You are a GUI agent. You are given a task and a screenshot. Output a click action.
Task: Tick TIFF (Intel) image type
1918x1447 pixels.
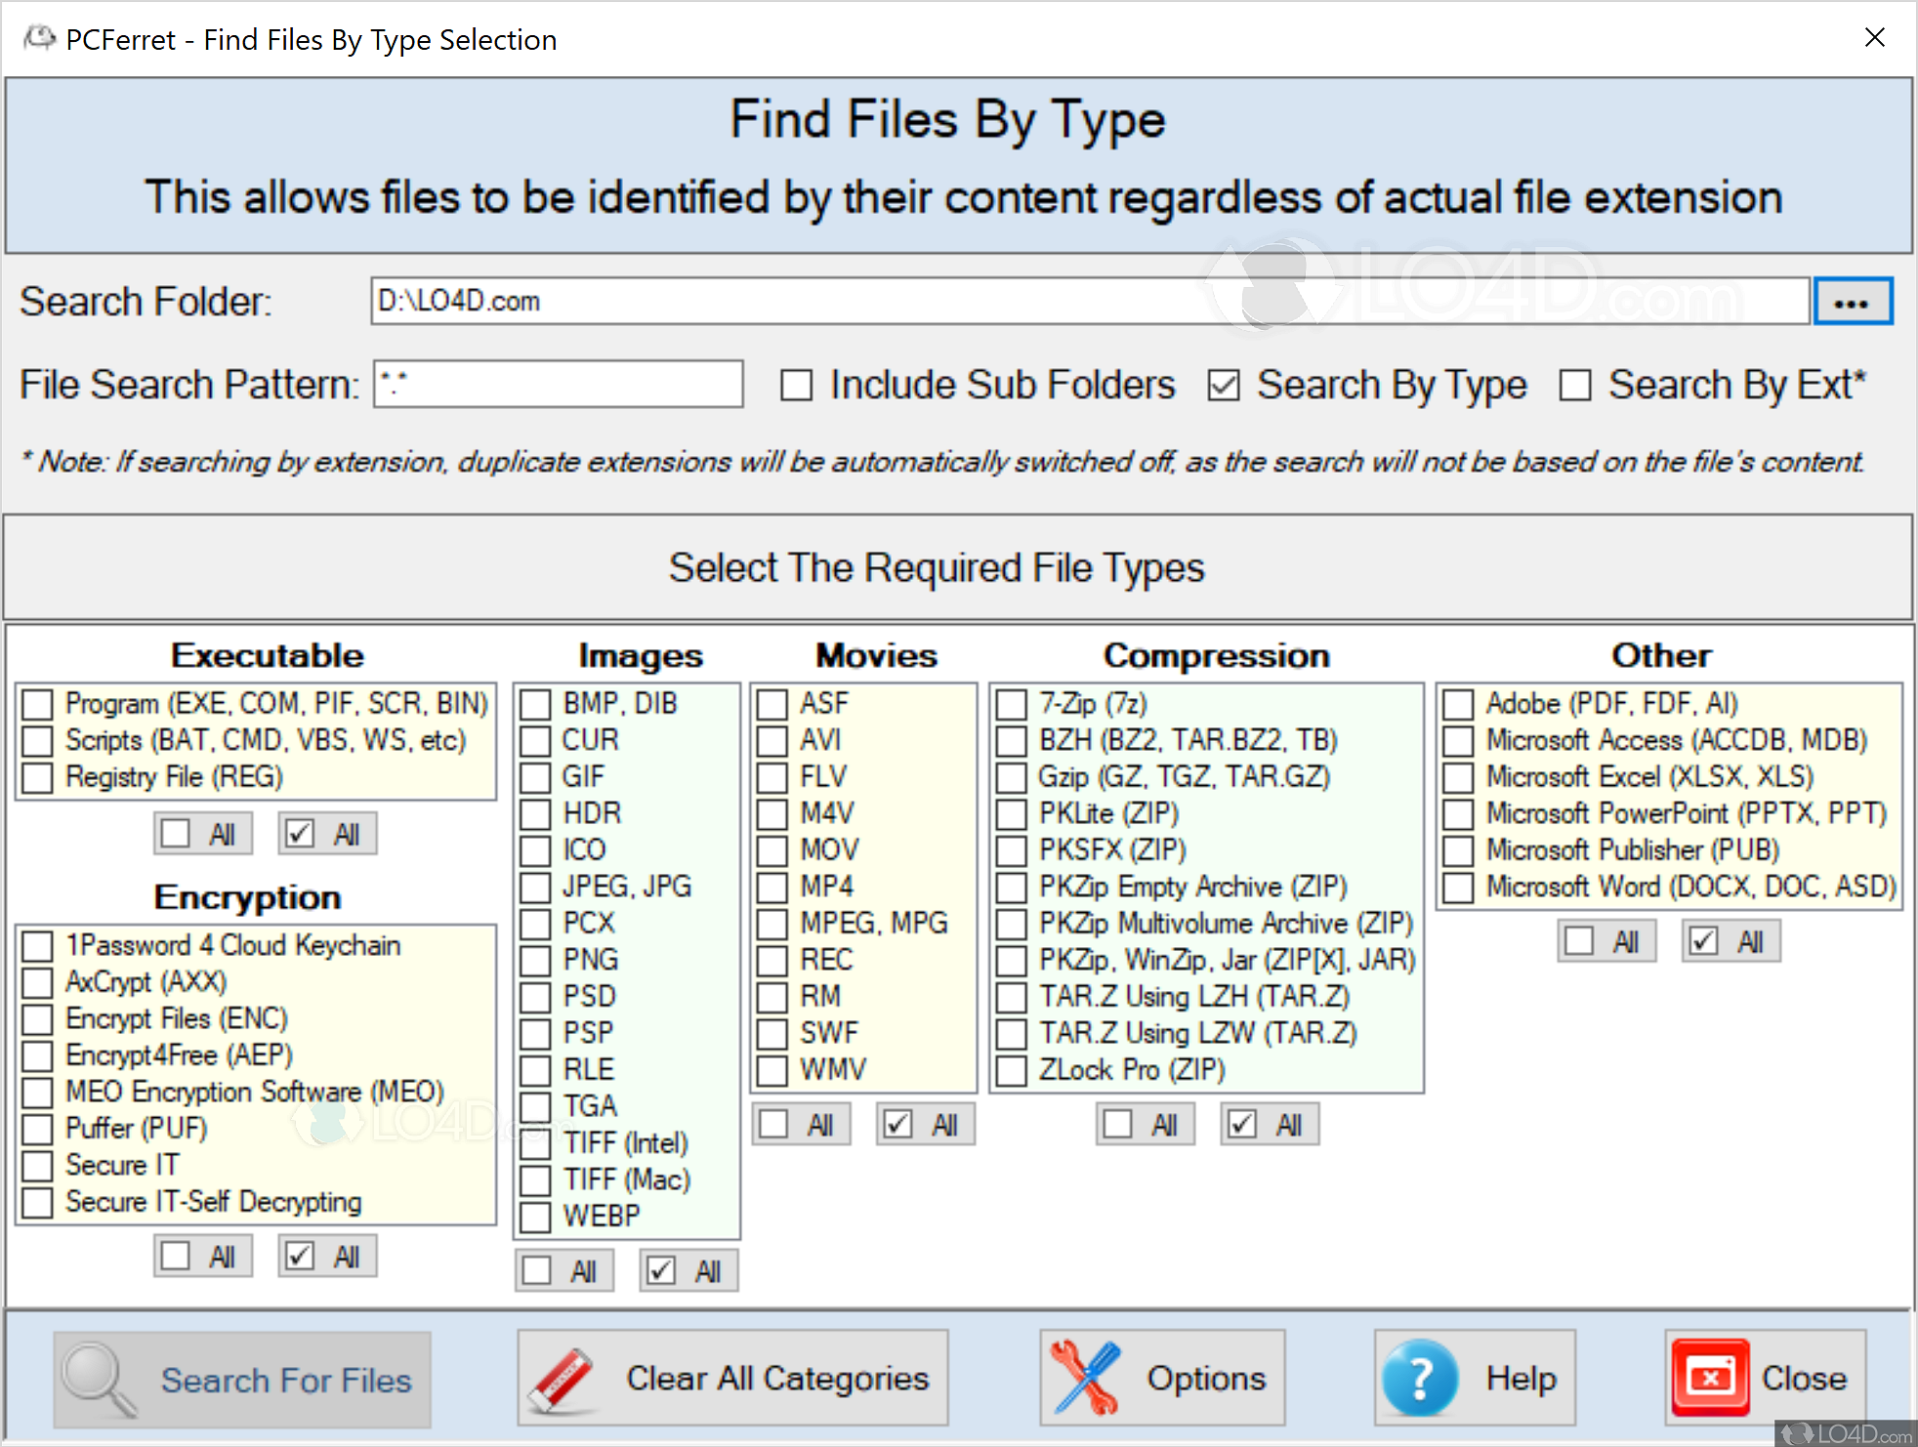point(535,1143)
